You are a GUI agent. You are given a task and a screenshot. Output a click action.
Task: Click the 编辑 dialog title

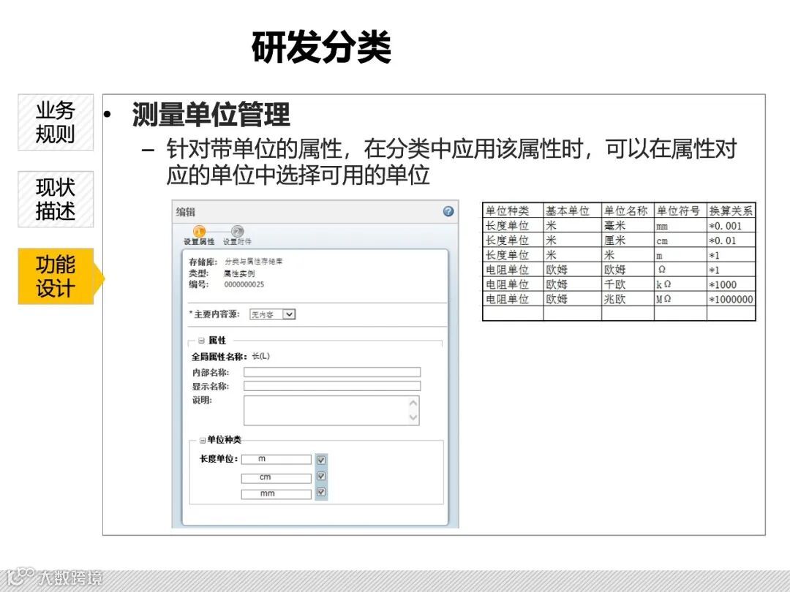pyautogui.click(x=185, y=212)
